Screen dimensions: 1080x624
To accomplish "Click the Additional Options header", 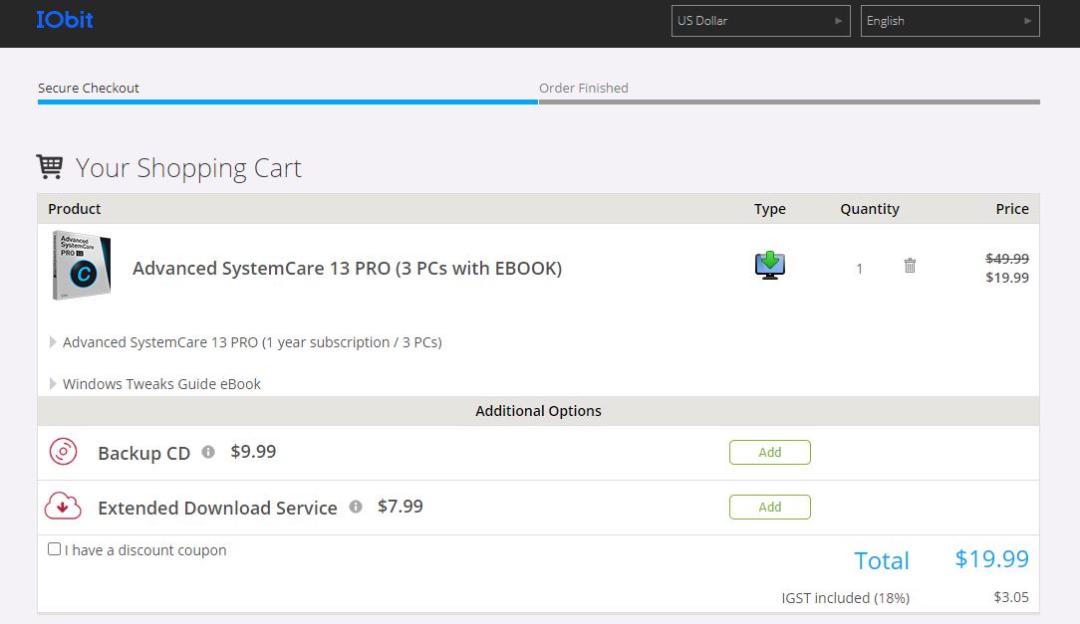I will 538,411.
